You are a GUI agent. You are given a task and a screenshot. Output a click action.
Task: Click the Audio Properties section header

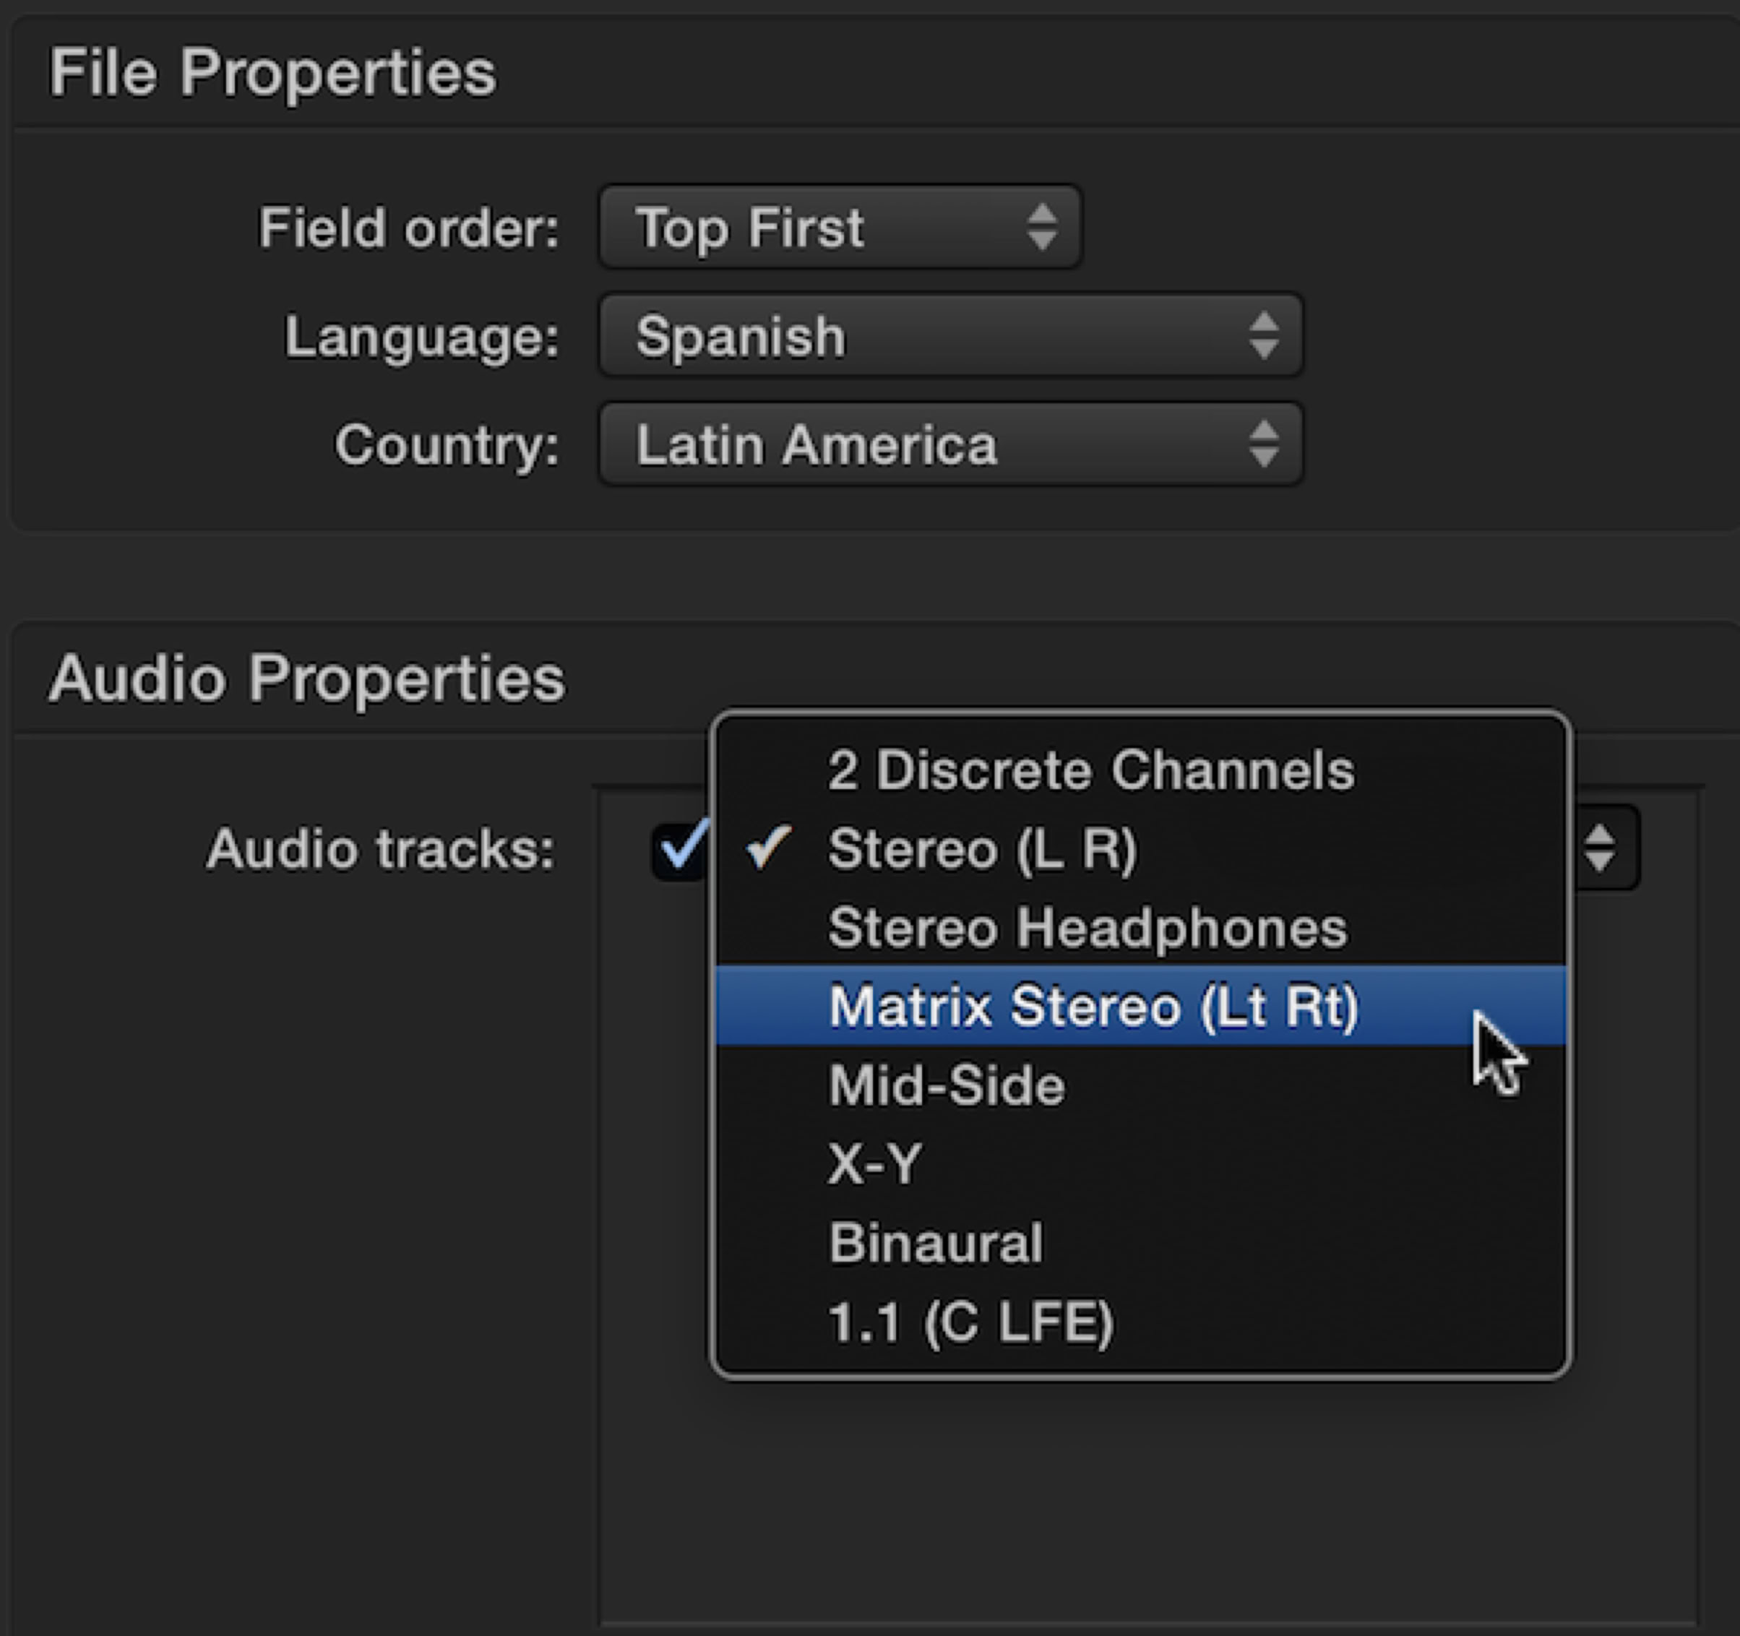306,679
